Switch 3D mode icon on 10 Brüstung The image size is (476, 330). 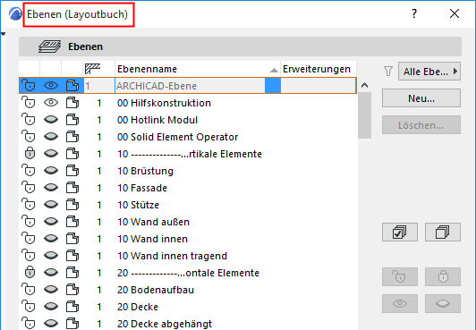coord(72,171)
